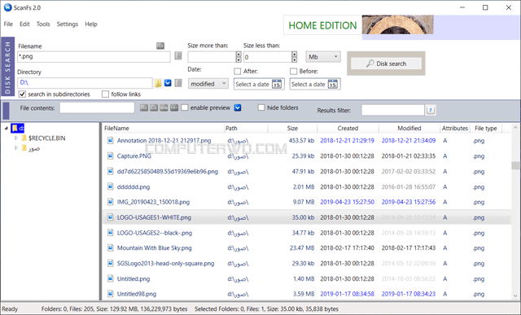Click file icon of Untitled.png row
521x315 pixels.
point(111,278)
